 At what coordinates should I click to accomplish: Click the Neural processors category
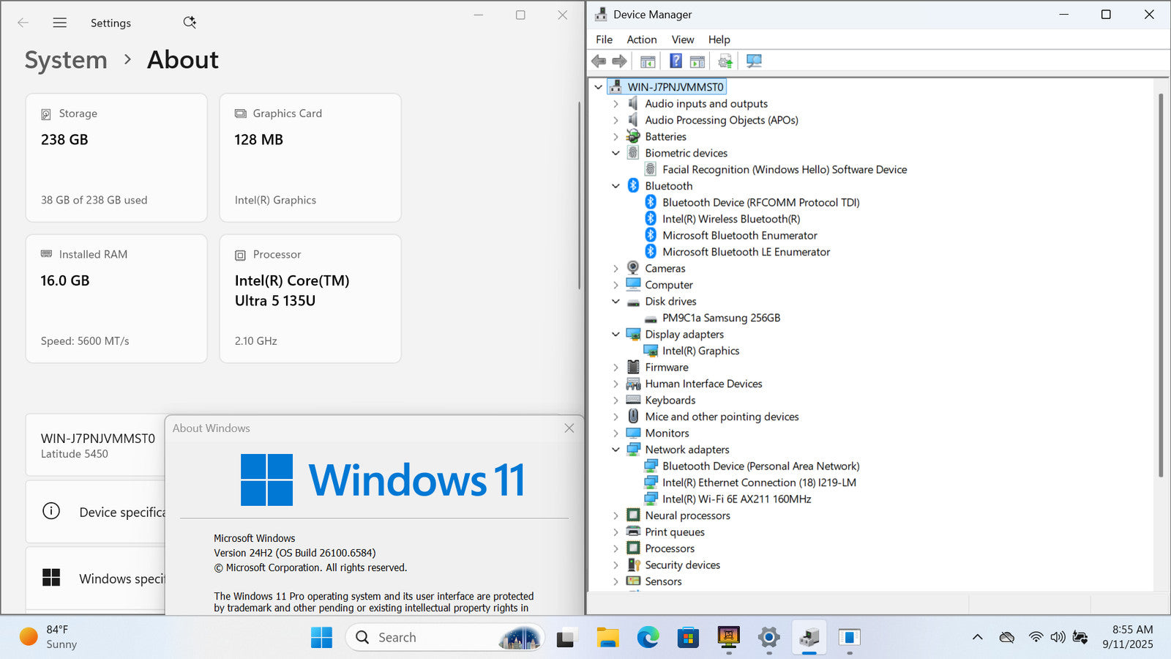click(687, 515)
